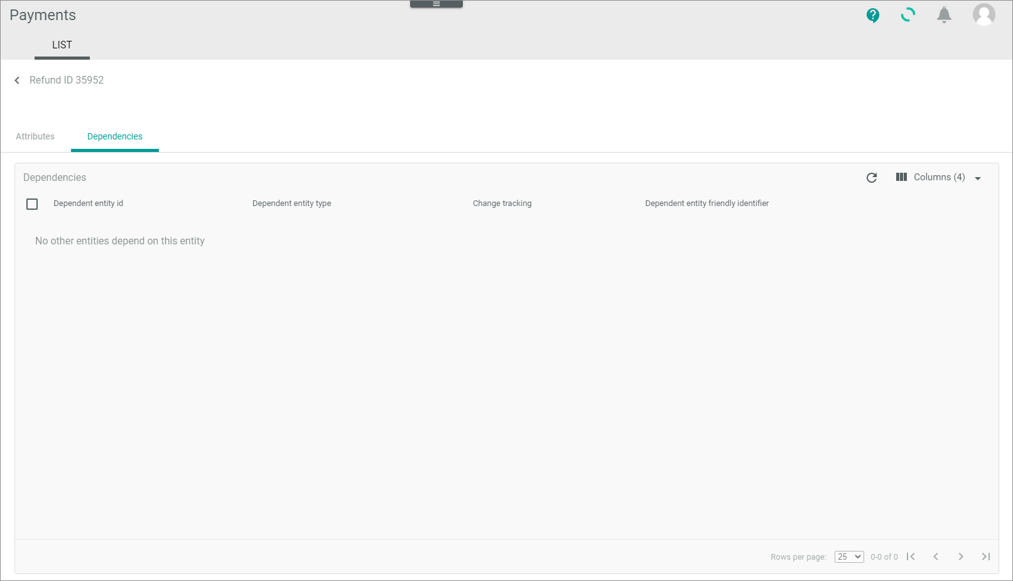Open notifications via the bell icon
Screen dimensions: 1013x581
(x=944, y=15)
